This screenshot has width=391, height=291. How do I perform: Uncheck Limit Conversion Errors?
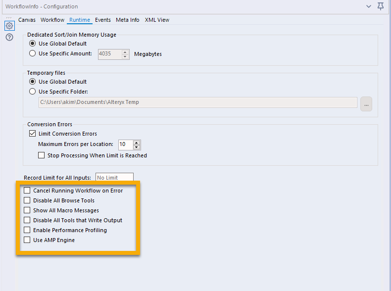(x=32, y=134)
